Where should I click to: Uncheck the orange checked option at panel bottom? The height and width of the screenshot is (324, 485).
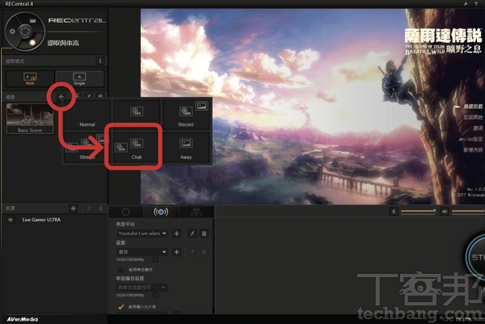click(121, 307)
